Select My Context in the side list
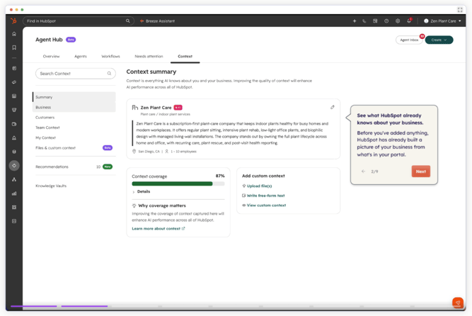The image size is (472, 316). point(74,137)
